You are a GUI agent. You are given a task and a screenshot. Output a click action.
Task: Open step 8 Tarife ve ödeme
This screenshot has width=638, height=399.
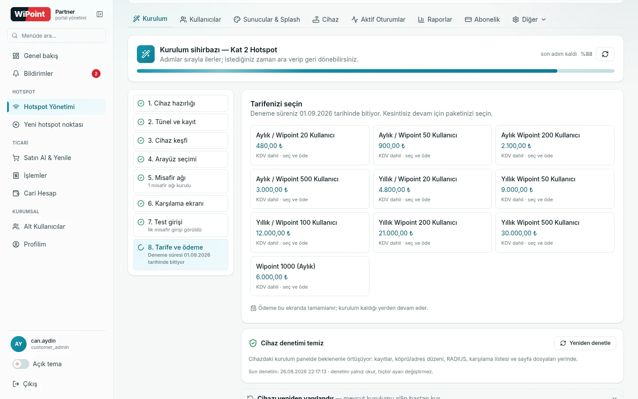(181, 254)
